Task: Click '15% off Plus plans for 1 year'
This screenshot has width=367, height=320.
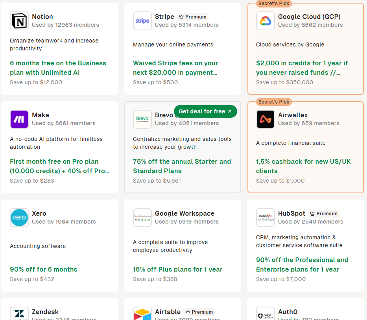Action: [x=178, y=269]
